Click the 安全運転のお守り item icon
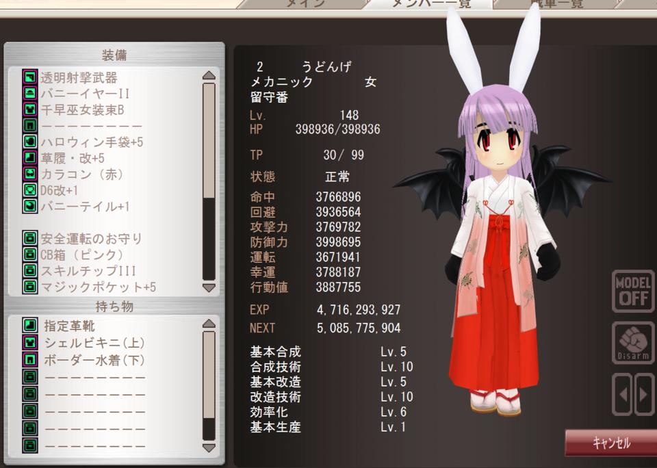Image resolution: width=657 pixels, height=468 pixels. (x=29, y=238)
